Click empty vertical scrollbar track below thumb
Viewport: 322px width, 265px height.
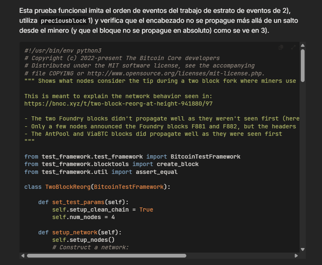coord(302,166)
